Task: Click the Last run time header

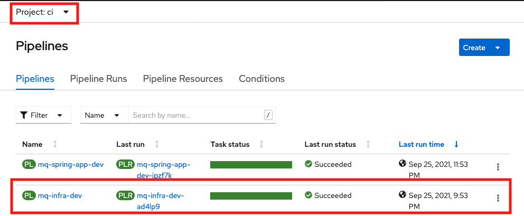Action: click(422, 145)
